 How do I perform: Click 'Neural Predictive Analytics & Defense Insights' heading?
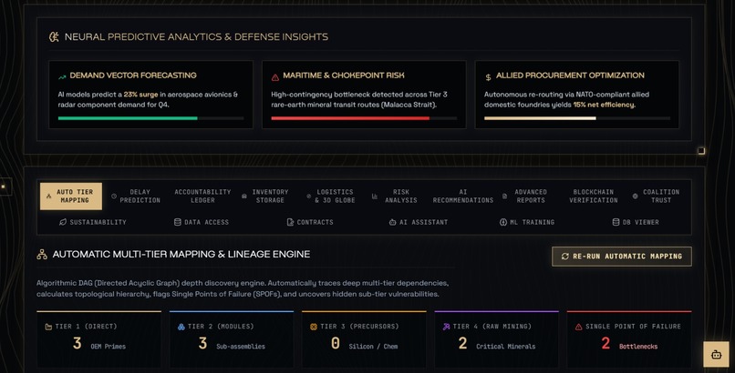click(x=196, y=37)
